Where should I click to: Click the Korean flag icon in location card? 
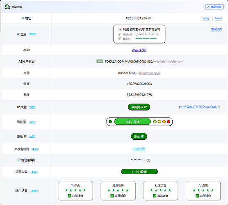click(120, 30)
